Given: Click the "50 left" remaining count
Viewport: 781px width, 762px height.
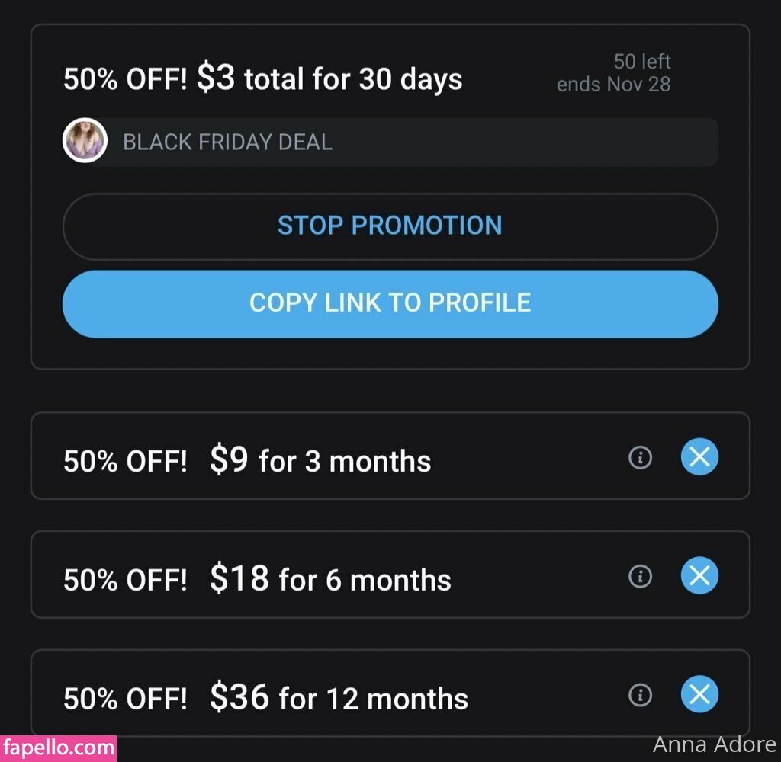Looking at the screenshot, I should pyautogui.click(x=642, y=61).
